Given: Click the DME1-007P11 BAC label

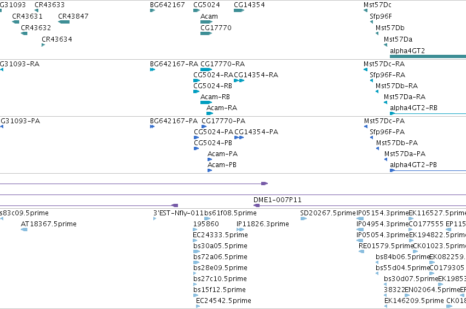Looking at the screenshot, I should pos(277,200).
